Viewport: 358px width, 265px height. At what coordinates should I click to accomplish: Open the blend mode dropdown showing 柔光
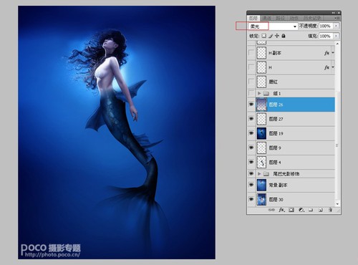pos(273,26)
